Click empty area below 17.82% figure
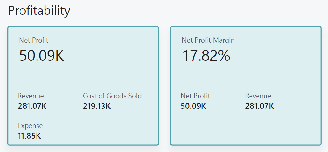The image size is (328, 152). click(x=224, y=74)
